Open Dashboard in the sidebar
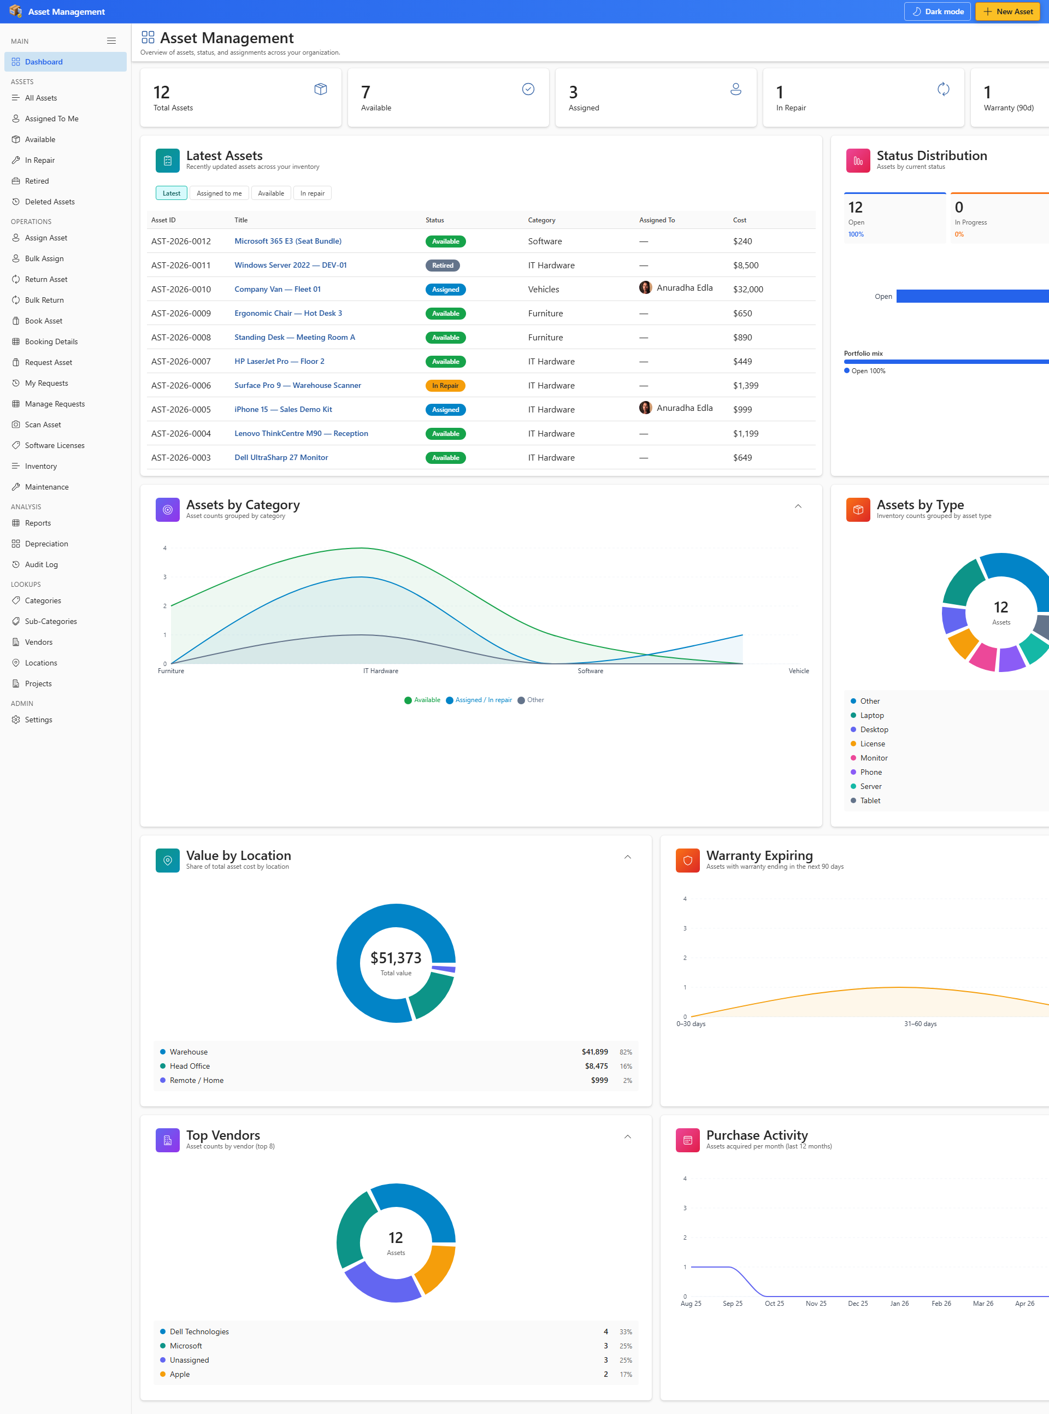This screenshot has width=1049, height=1414. tap(66, 62)
